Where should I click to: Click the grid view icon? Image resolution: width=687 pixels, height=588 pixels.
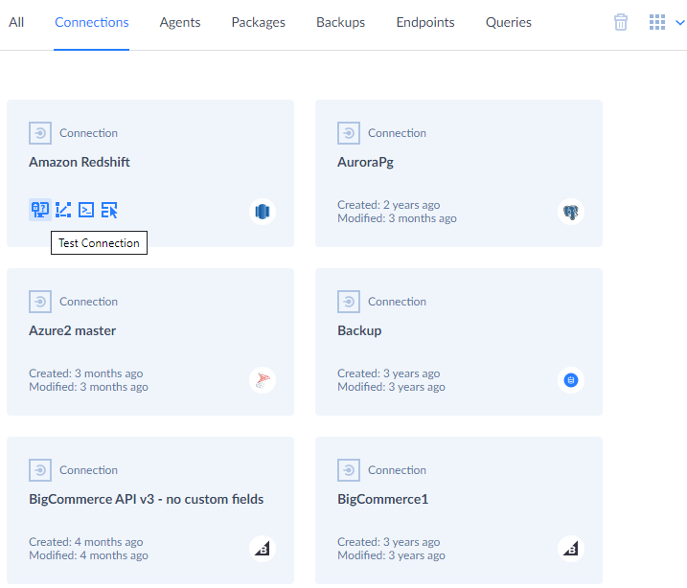656,22
